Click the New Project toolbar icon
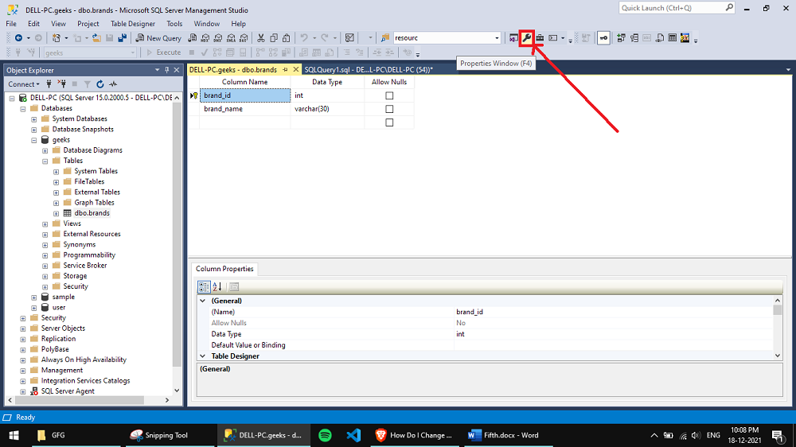Screen dimensions: 796x447 coord(57,38)
